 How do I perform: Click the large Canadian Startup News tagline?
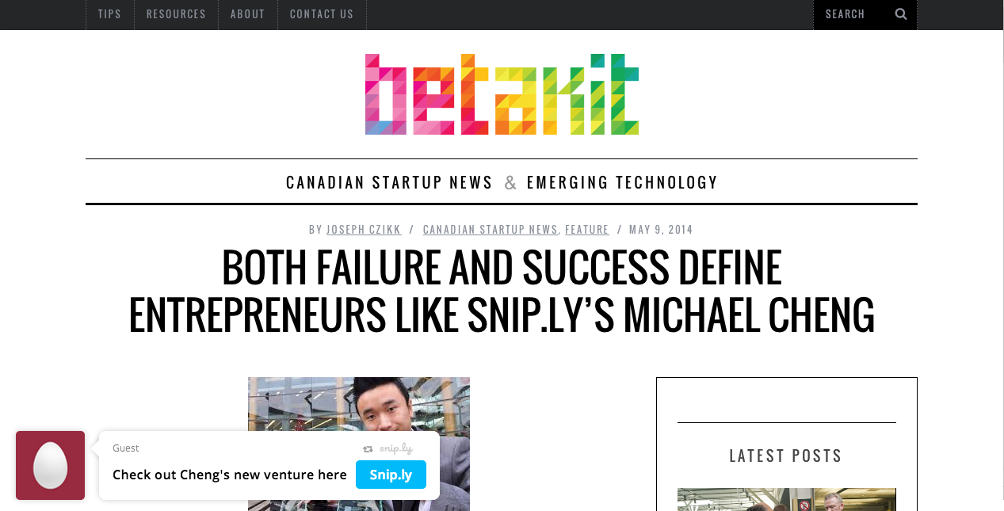(x=389, y=183)
